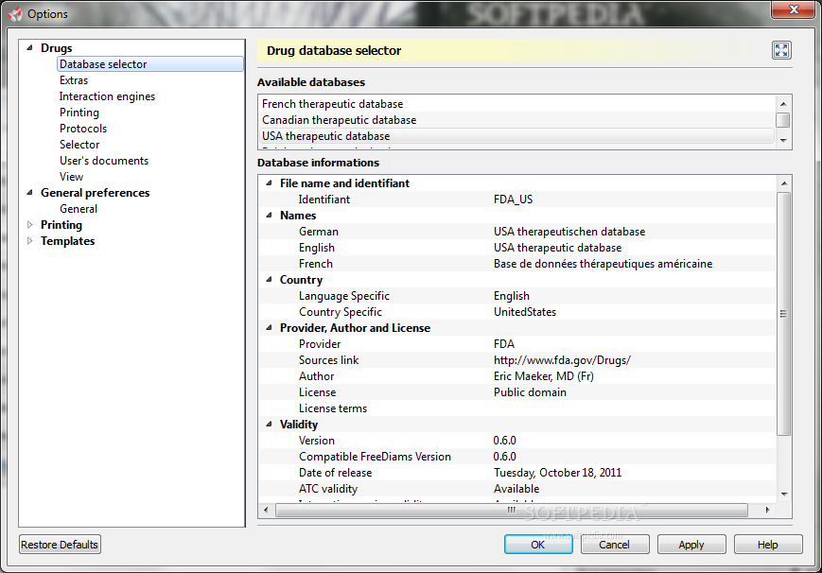Select Database selector in the tree
The image size is (822, 573).
[150, 64]
